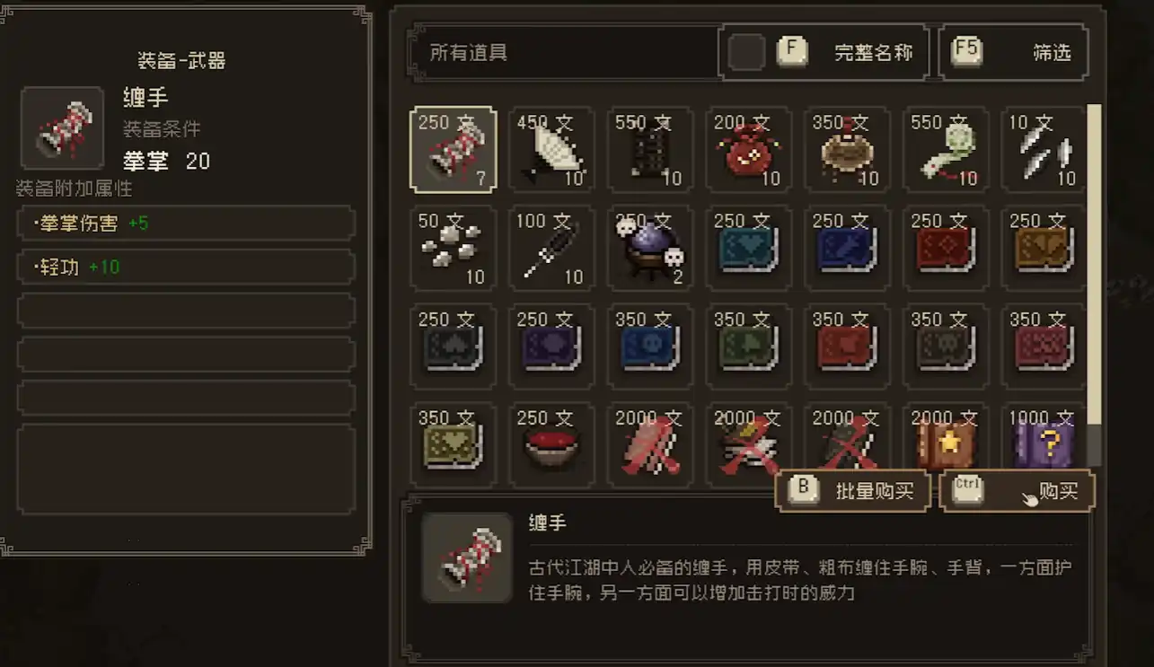Select the straw hat item priced 350文
The width and height of the screenshot is (1154, 667).
click(848, 150)
